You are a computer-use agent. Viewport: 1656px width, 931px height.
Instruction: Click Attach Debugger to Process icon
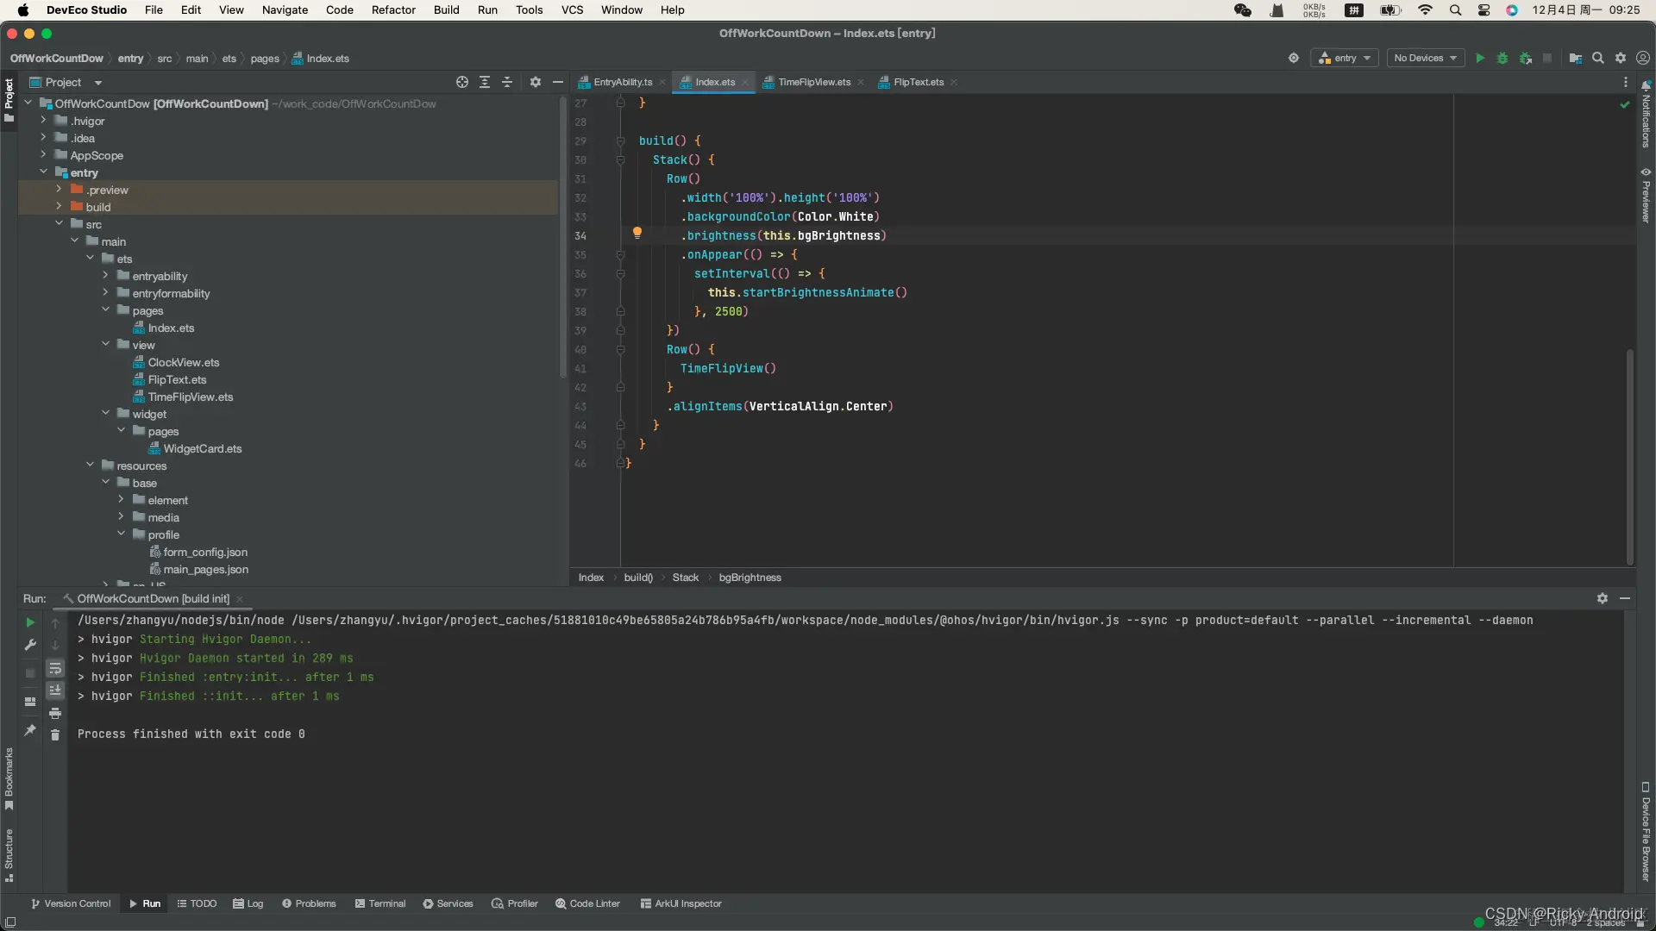click(1526, 59)
